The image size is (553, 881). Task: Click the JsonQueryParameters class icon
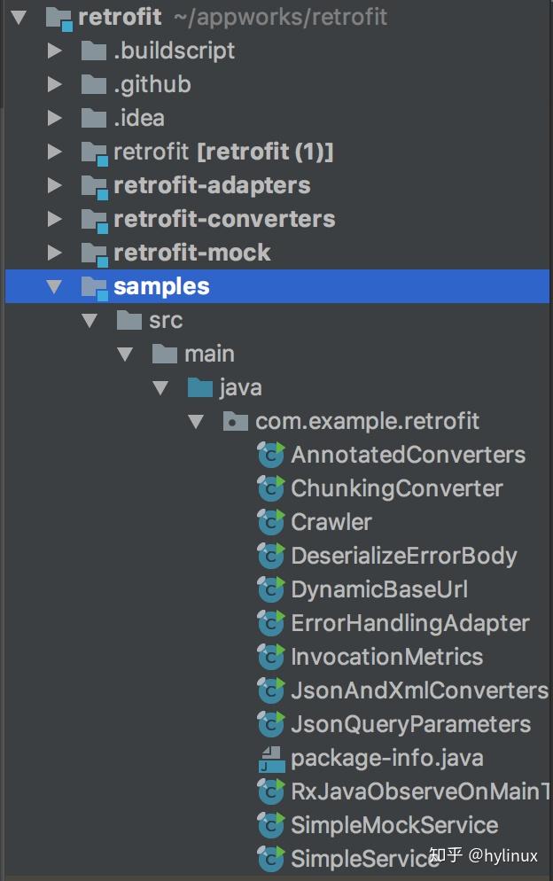pyautogui.click(x=269, y=724)
